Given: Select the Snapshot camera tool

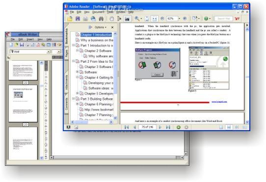Looking at the screenshot, I should 127,19.
